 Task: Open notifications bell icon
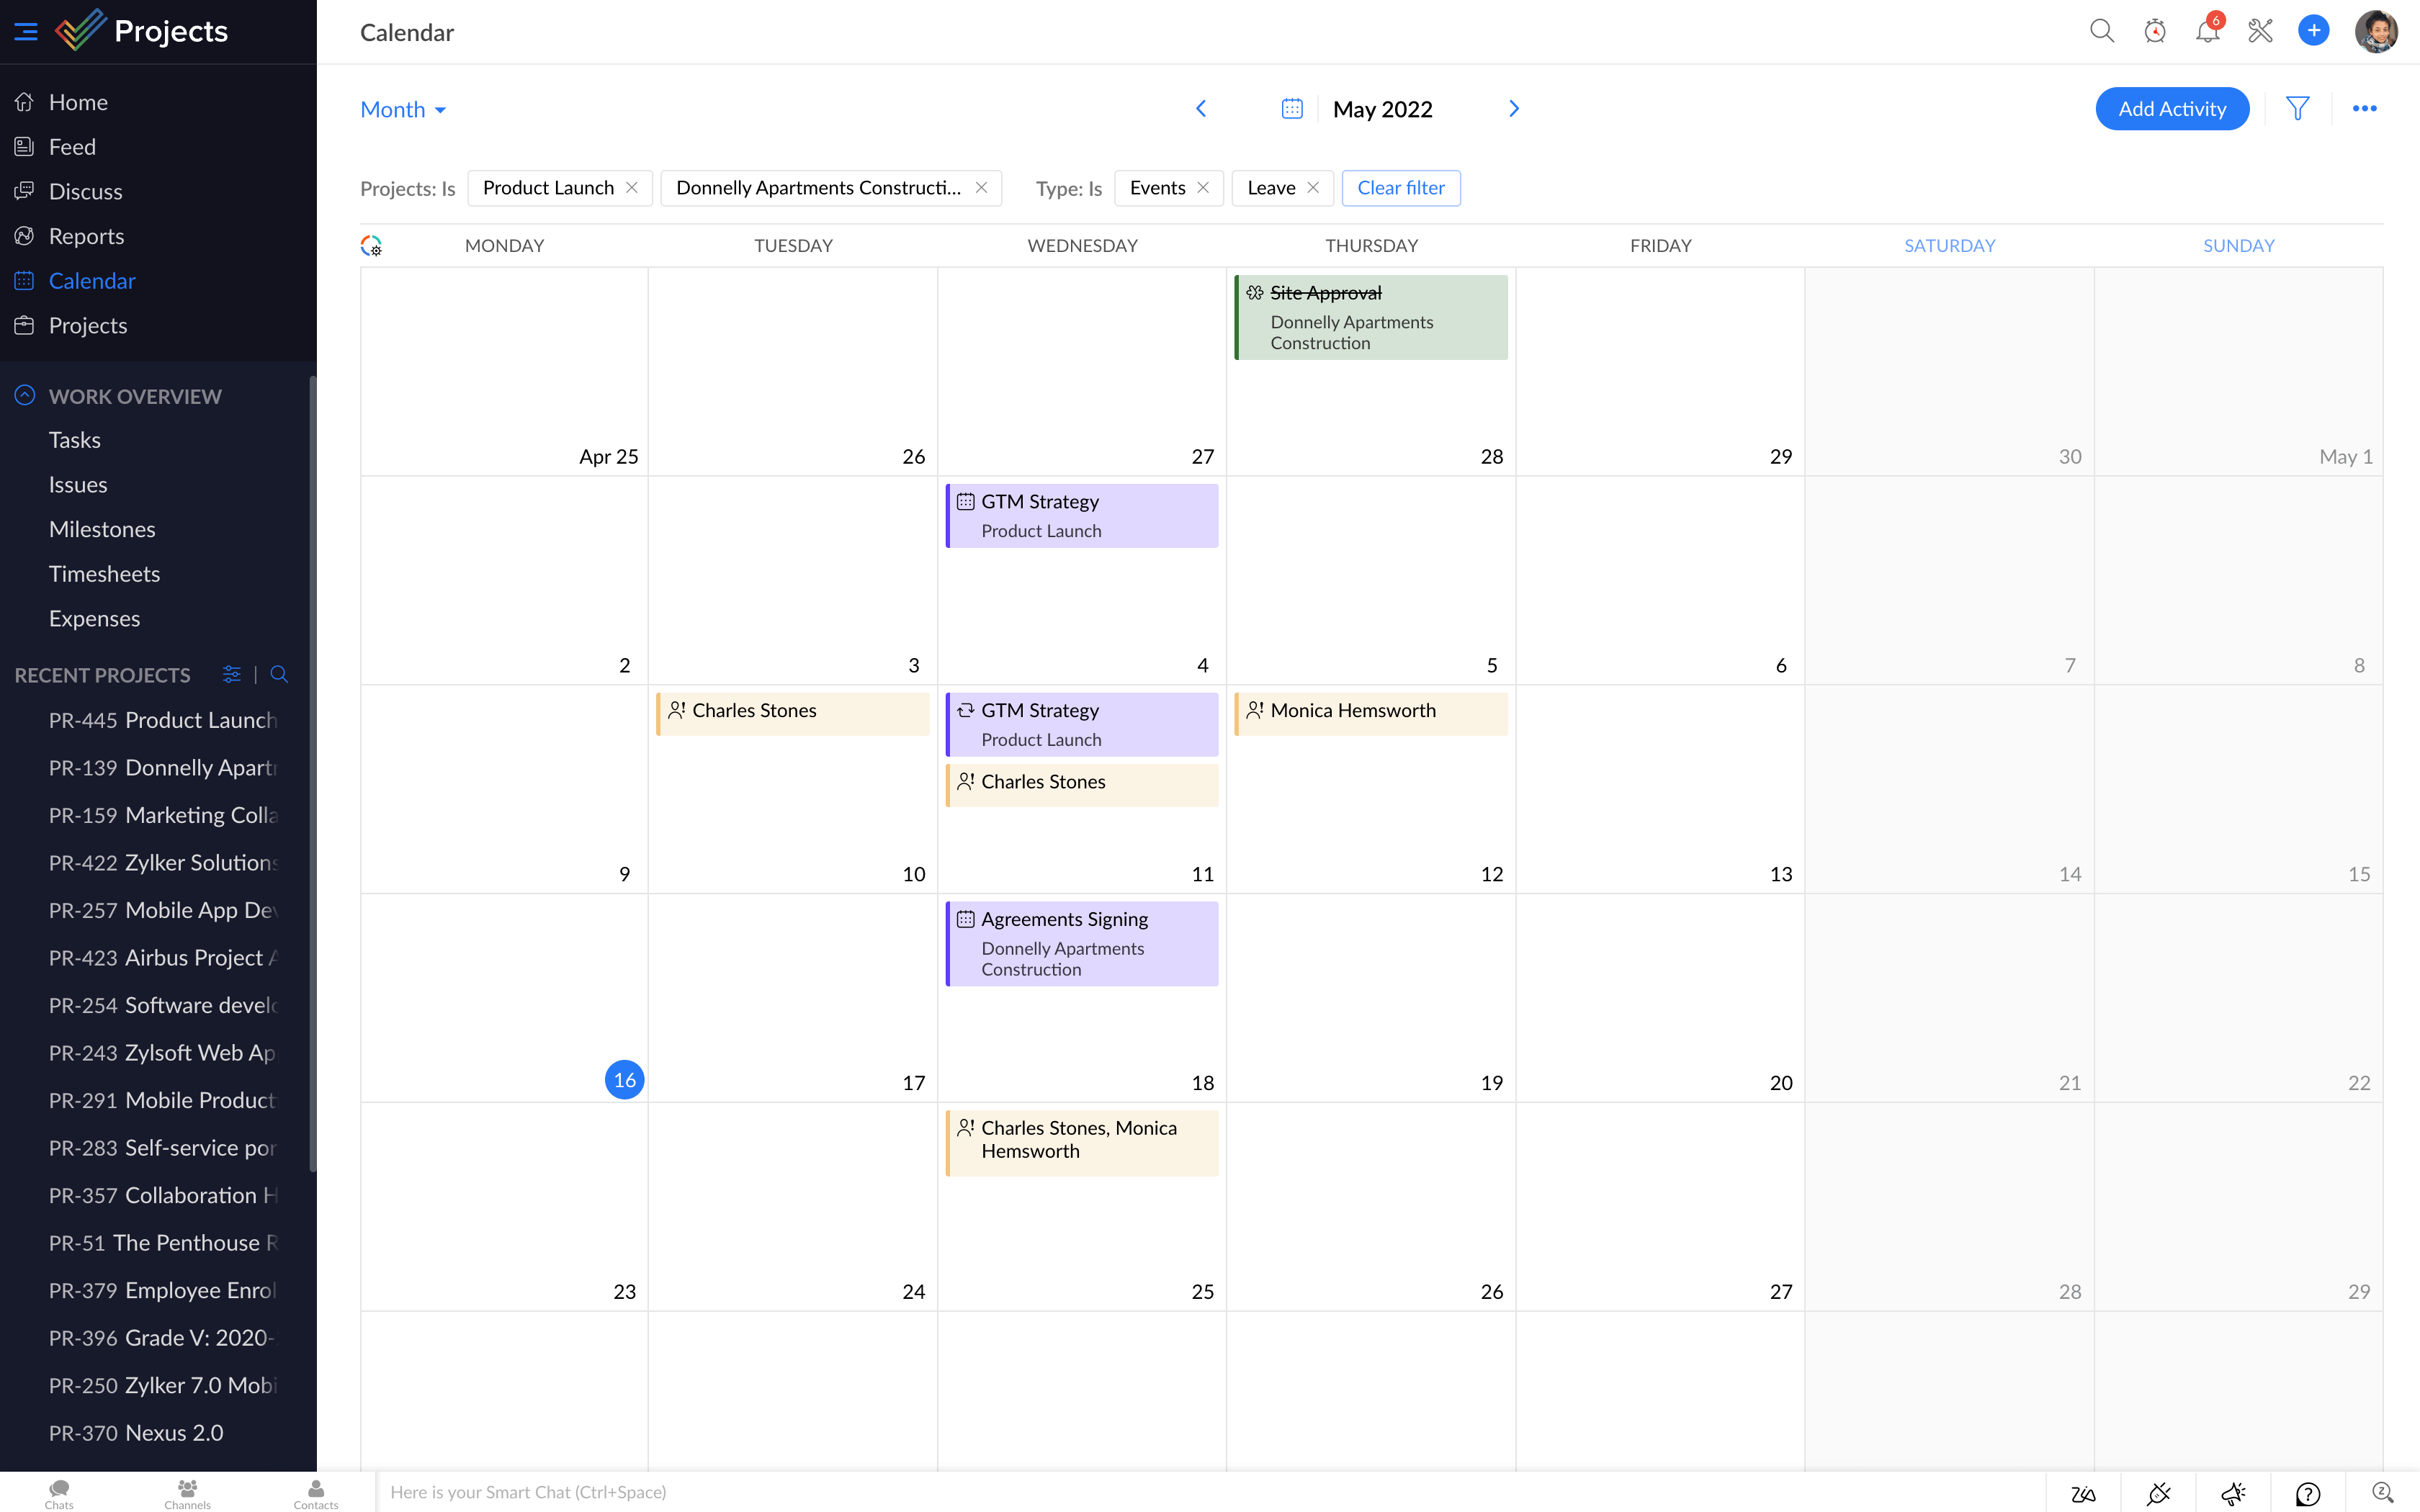pyautogui.click(x=2207, y=31)
